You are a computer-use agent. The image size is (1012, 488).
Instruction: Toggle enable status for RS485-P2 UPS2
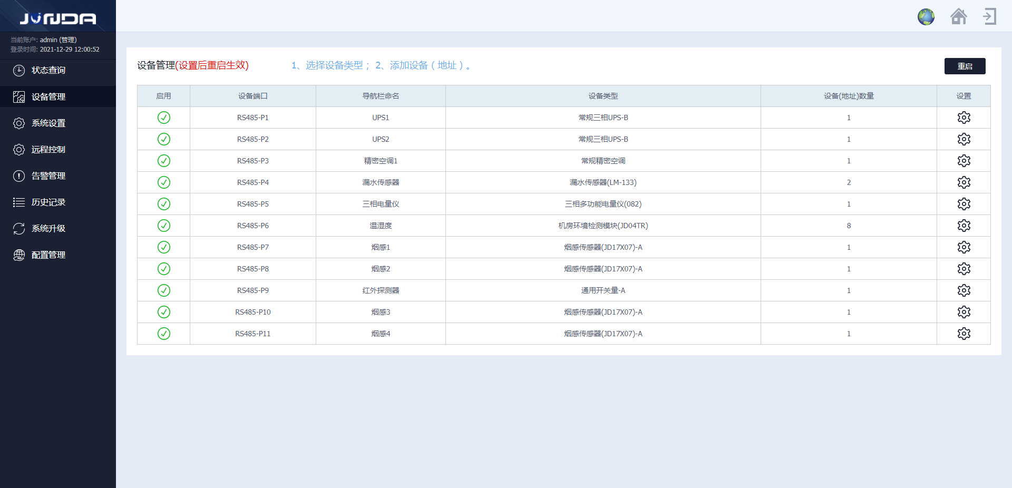[163, 139]
